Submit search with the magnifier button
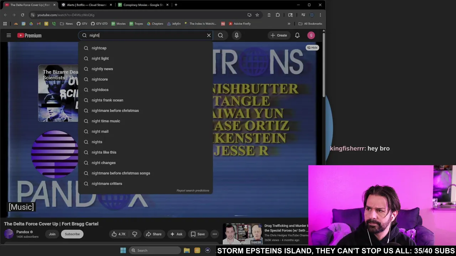The image size is (456, 256). point(221,35)
